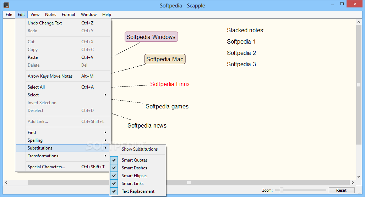Open the Format menu
The height and width of the screenshot is (197, 365).
(x=69, y=15)
